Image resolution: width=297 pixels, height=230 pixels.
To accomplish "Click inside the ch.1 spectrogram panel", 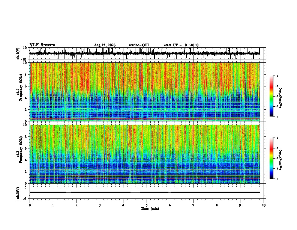I will coord(145,92).
